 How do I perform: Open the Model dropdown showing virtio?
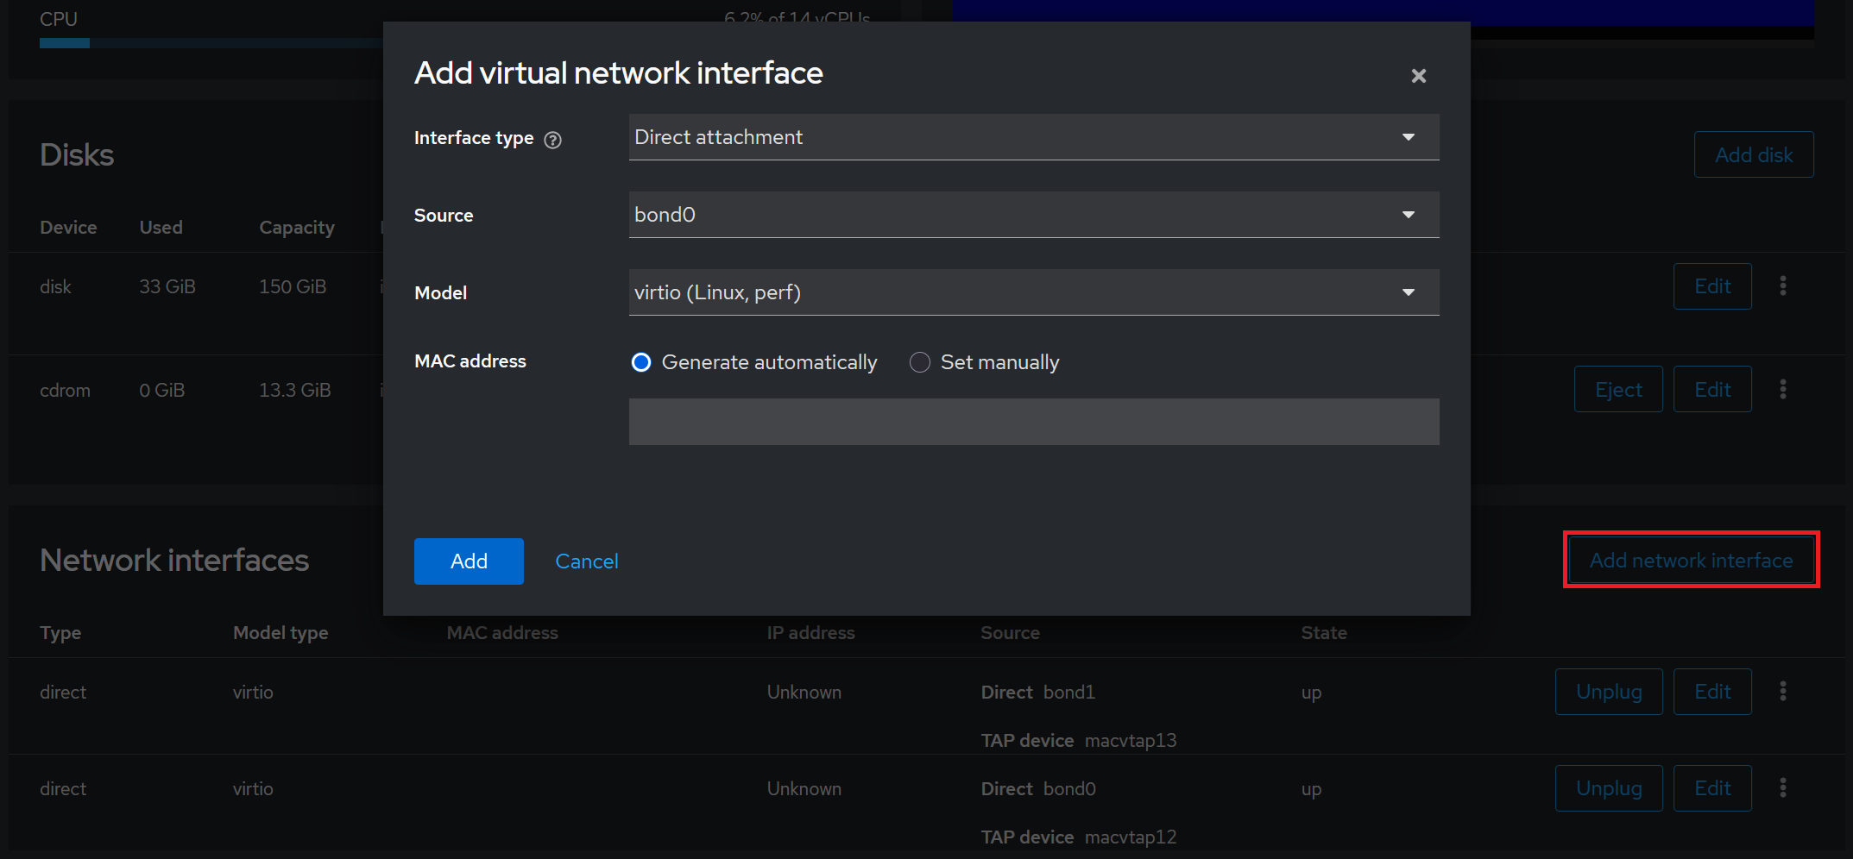click(x=1034, y=292)
